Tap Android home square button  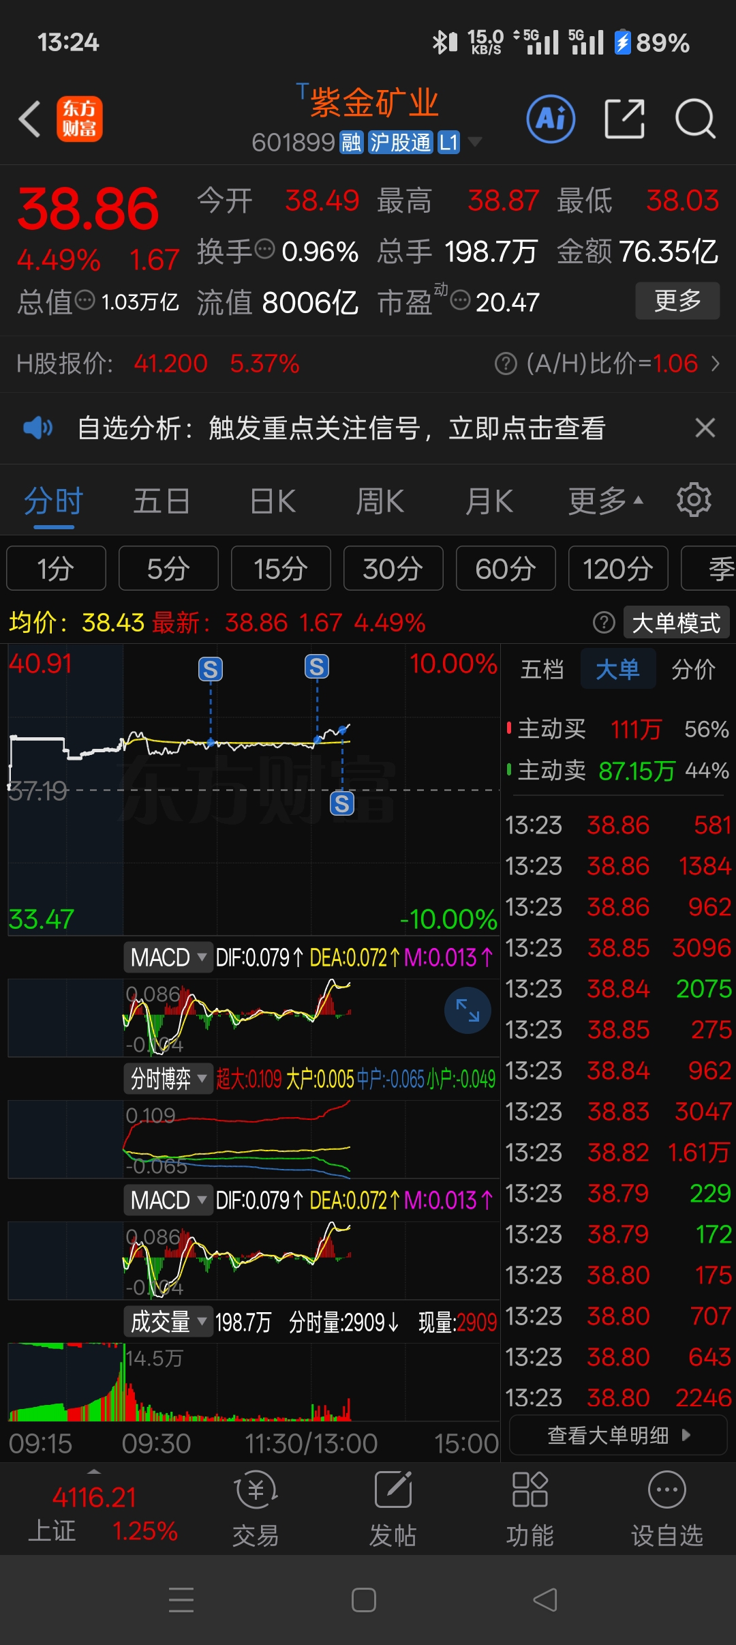point(364,1599)
